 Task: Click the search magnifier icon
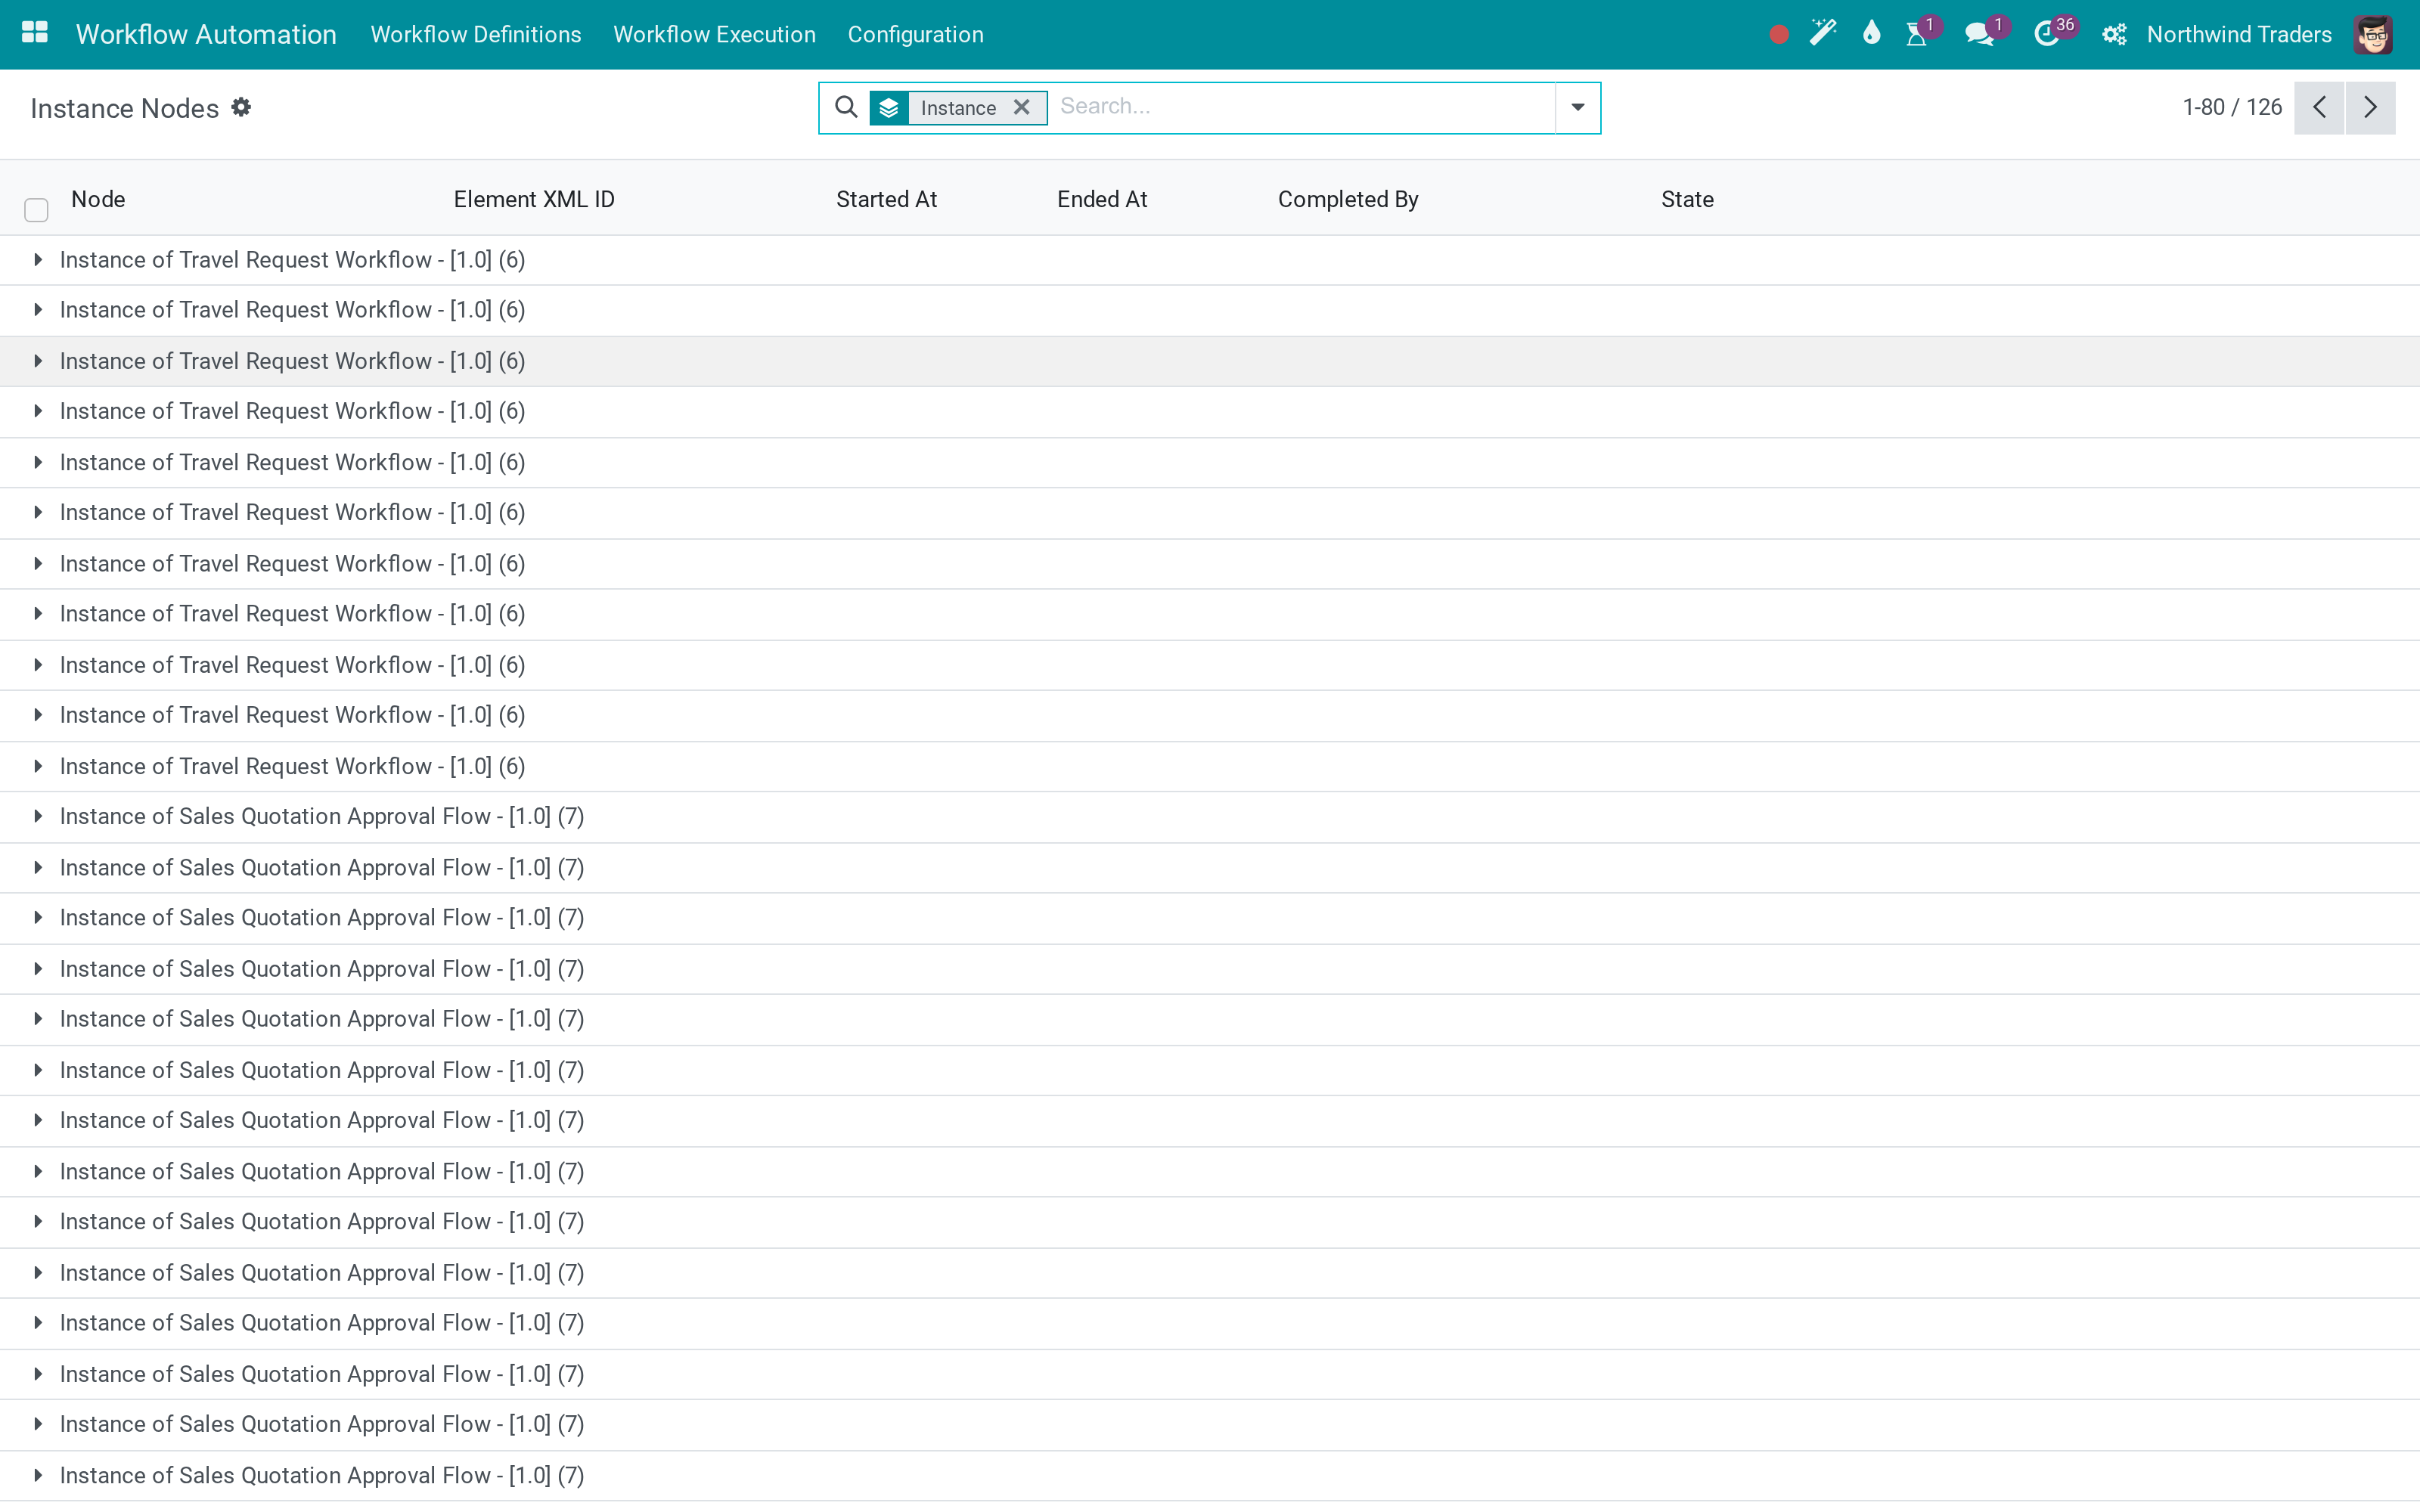[846, 107]
